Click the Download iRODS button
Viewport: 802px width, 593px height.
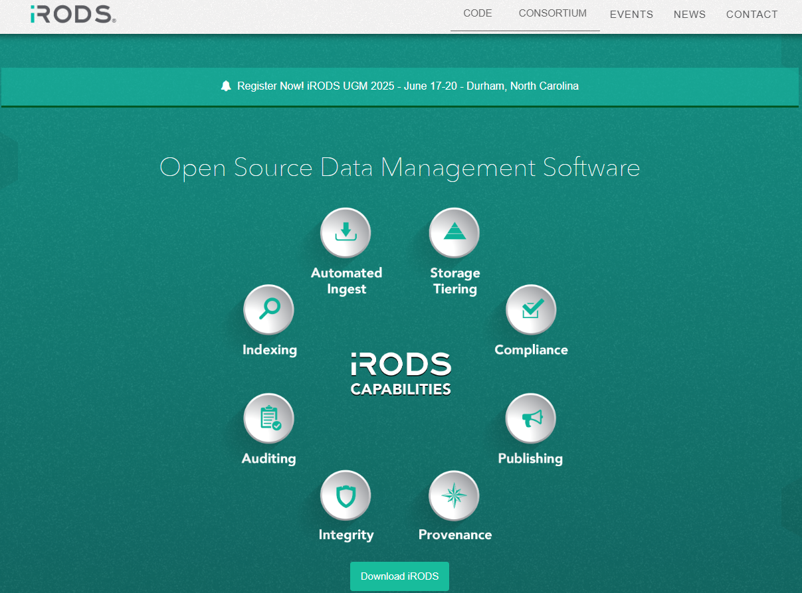click(399, 576)
